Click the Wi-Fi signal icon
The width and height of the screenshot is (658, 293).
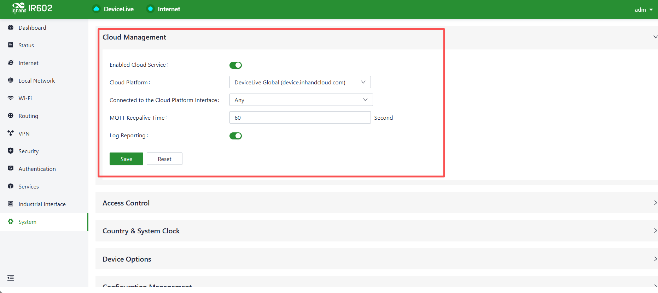11,98
